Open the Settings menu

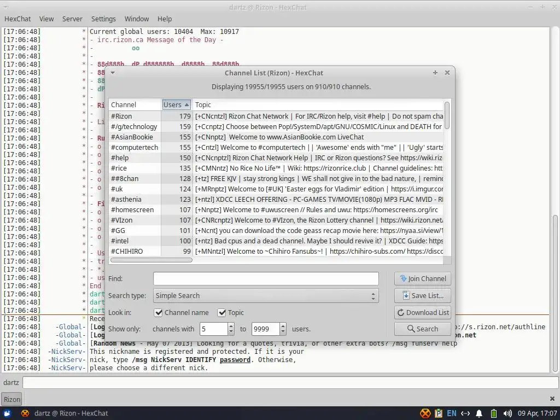(x=103, y=19)
